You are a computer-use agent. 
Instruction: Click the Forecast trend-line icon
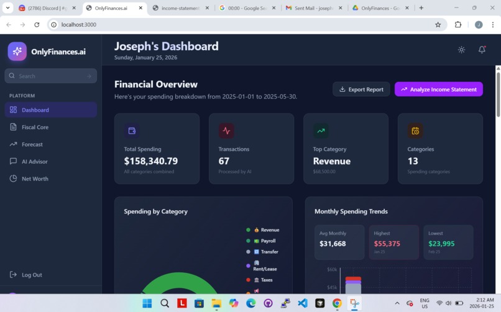click(x=13, y=145)
